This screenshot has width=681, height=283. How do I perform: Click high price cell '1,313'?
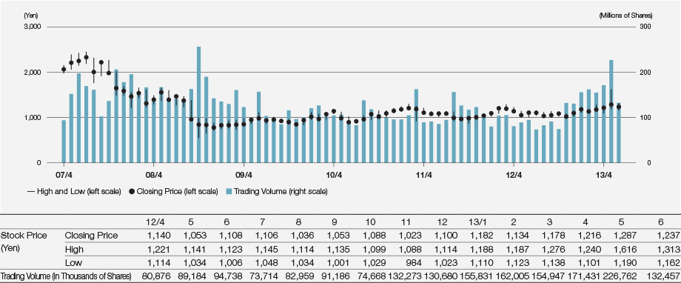pos(670,250)
